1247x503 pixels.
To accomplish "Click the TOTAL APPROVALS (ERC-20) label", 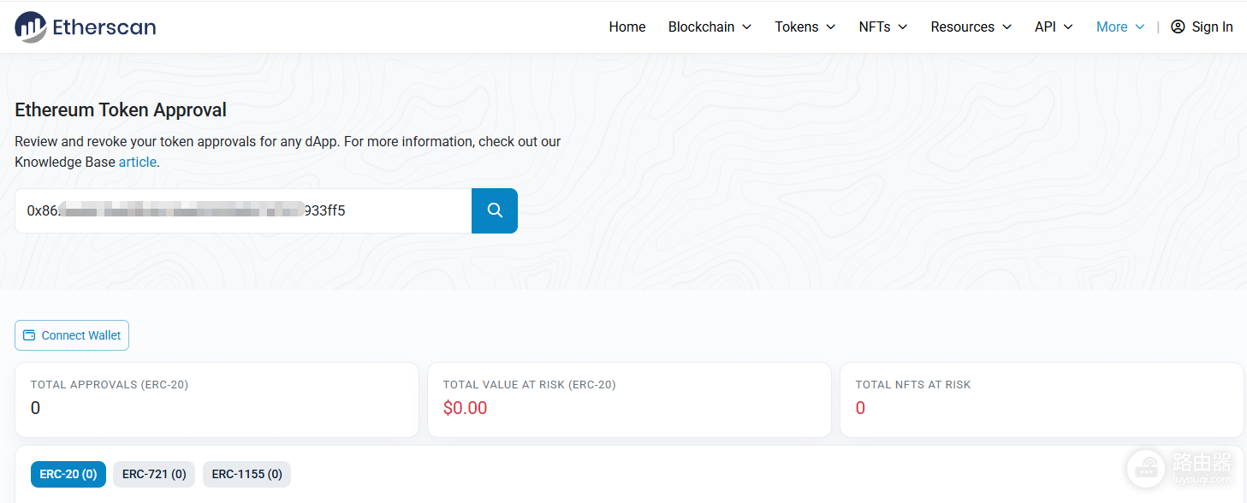I will tap(110, 385).
